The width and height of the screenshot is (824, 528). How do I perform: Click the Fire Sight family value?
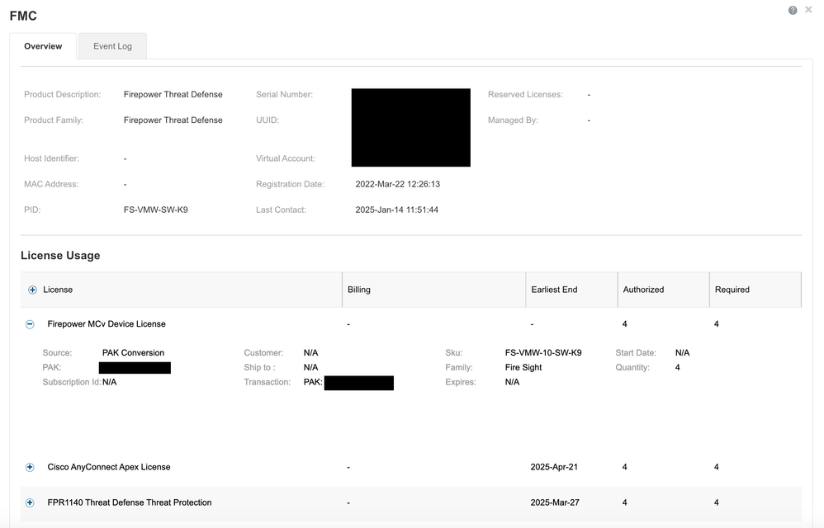coord(523,367)
